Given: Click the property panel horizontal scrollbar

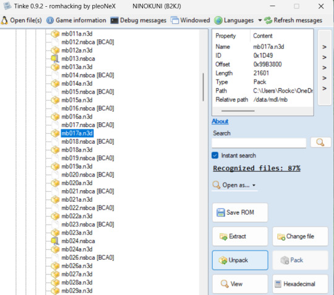Looking at the screenshot, I should click(238, 110).
